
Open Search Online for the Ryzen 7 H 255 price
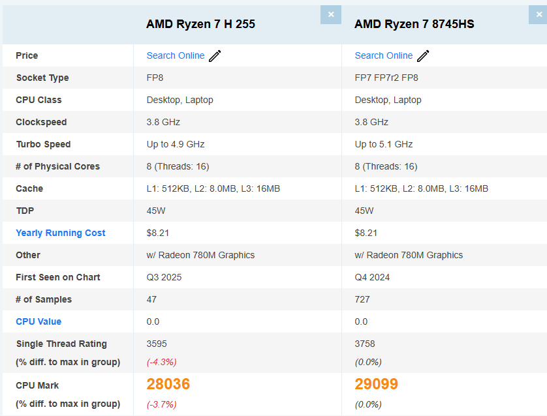175,55
